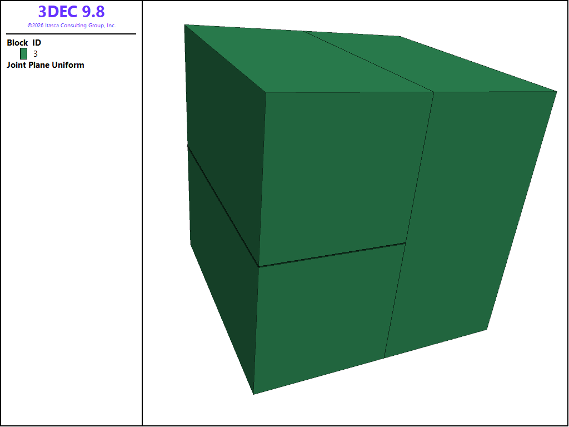Screen dimensions: 569x427
Task: Click the green Block ID 3 color swatch
Action: click(x=23, y=54)
